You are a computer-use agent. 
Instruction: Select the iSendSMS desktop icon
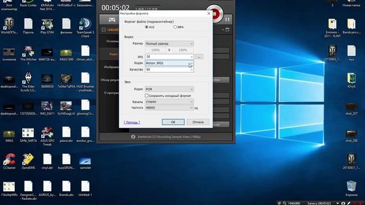pyautogui.click(x=28, y=161)
